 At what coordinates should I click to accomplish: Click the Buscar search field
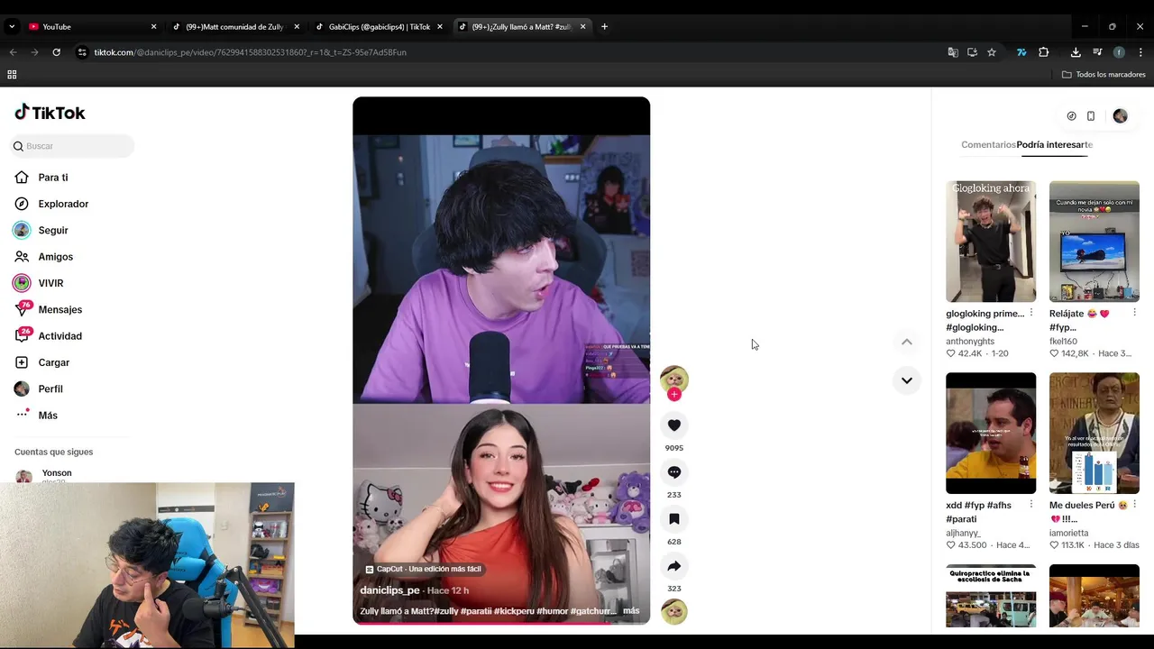(73, 146)
